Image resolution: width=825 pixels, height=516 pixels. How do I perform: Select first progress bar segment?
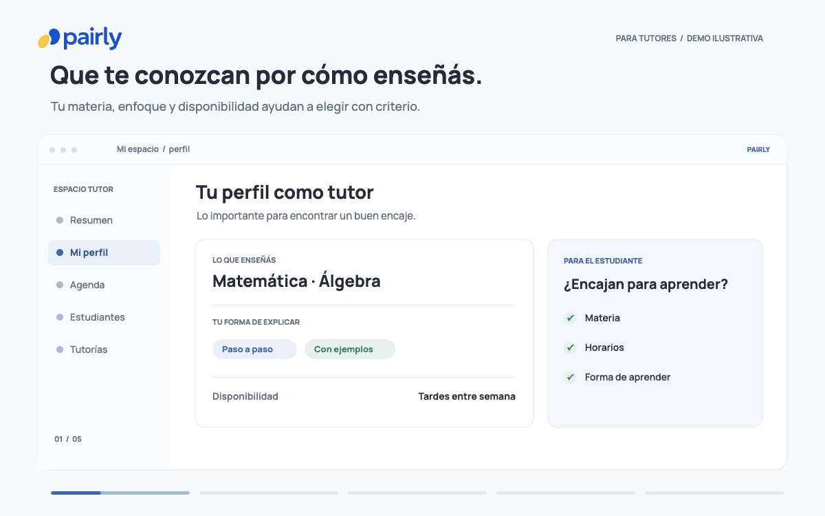click(120, 493)
